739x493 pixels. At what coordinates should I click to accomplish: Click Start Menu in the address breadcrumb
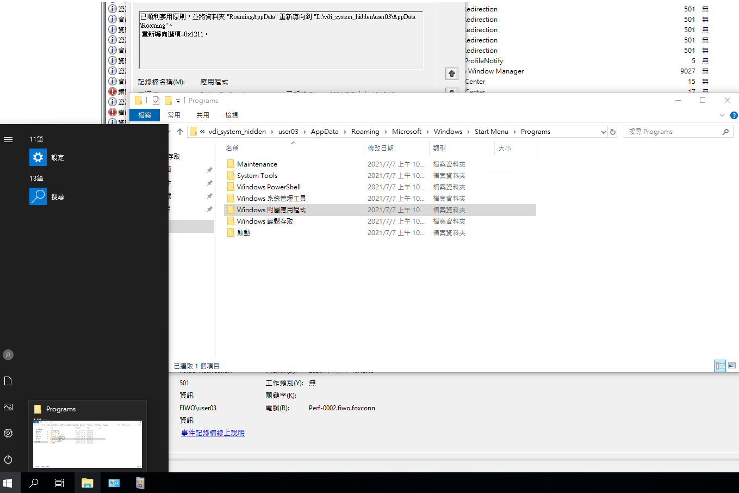click(x=492, y=132)
